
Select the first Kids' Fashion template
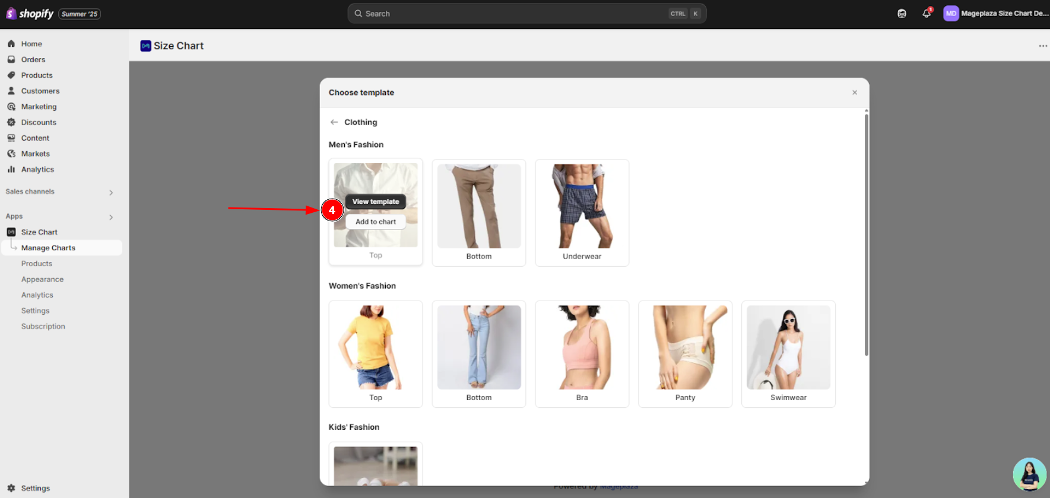point(376,464)
